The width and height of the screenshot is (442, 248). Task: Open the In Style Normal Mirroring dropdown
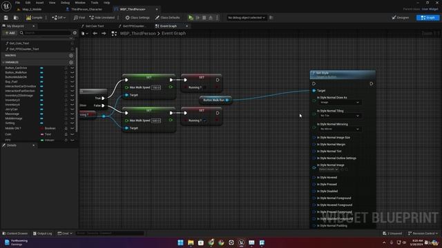pyautogui.click(x=340, y=129)
